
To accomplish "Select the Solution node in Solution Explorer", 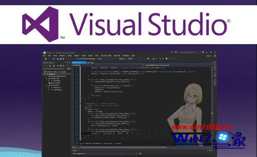I will (x=55, y=72).
